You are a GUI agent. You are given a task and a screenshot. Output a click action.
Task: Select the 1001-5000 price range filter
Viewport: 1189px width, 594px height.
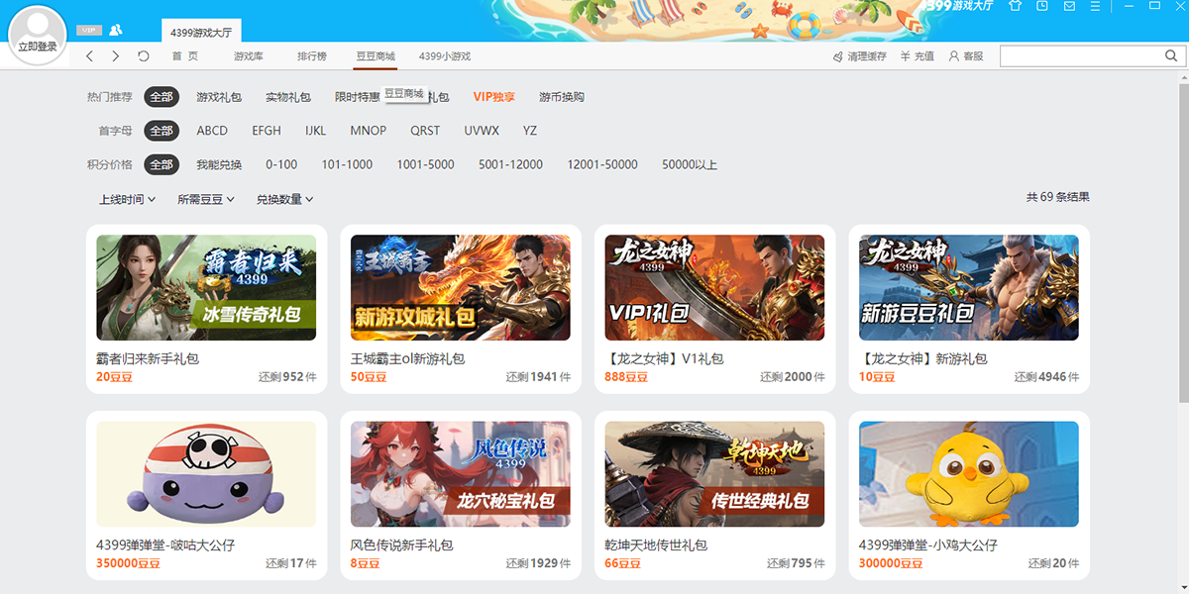click(x=425, y=164)
